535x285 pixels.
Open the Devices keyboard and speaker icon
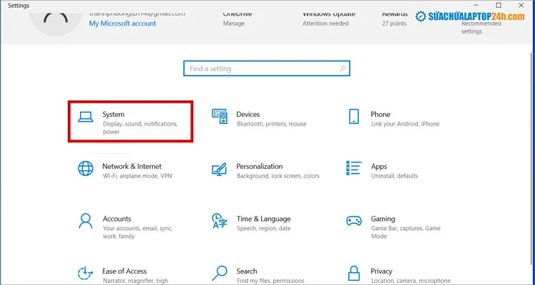pos(220,116)
